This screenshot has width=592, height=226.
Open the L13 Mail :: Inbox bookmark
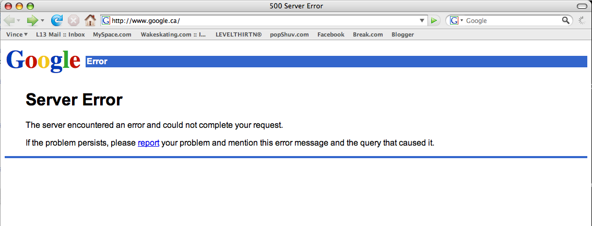60,34
